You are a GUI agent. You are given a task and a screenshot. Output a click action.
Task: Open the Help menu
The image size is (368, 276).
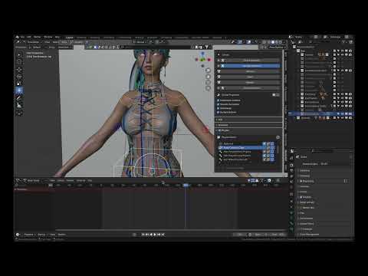click(58, 37)
